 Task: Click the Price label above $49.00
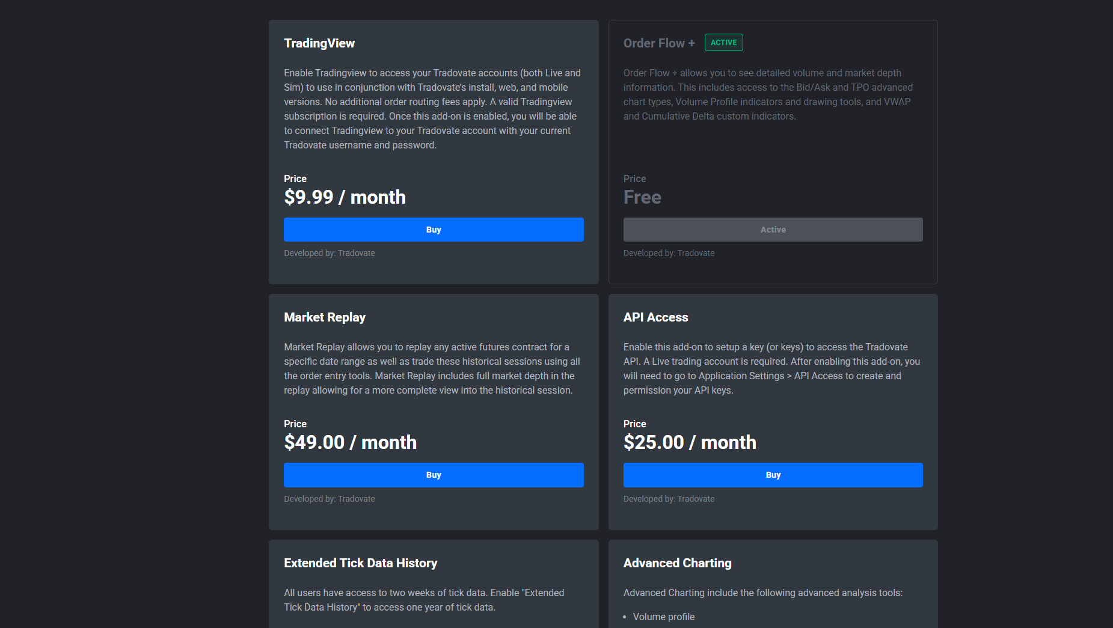click(295, 424)
